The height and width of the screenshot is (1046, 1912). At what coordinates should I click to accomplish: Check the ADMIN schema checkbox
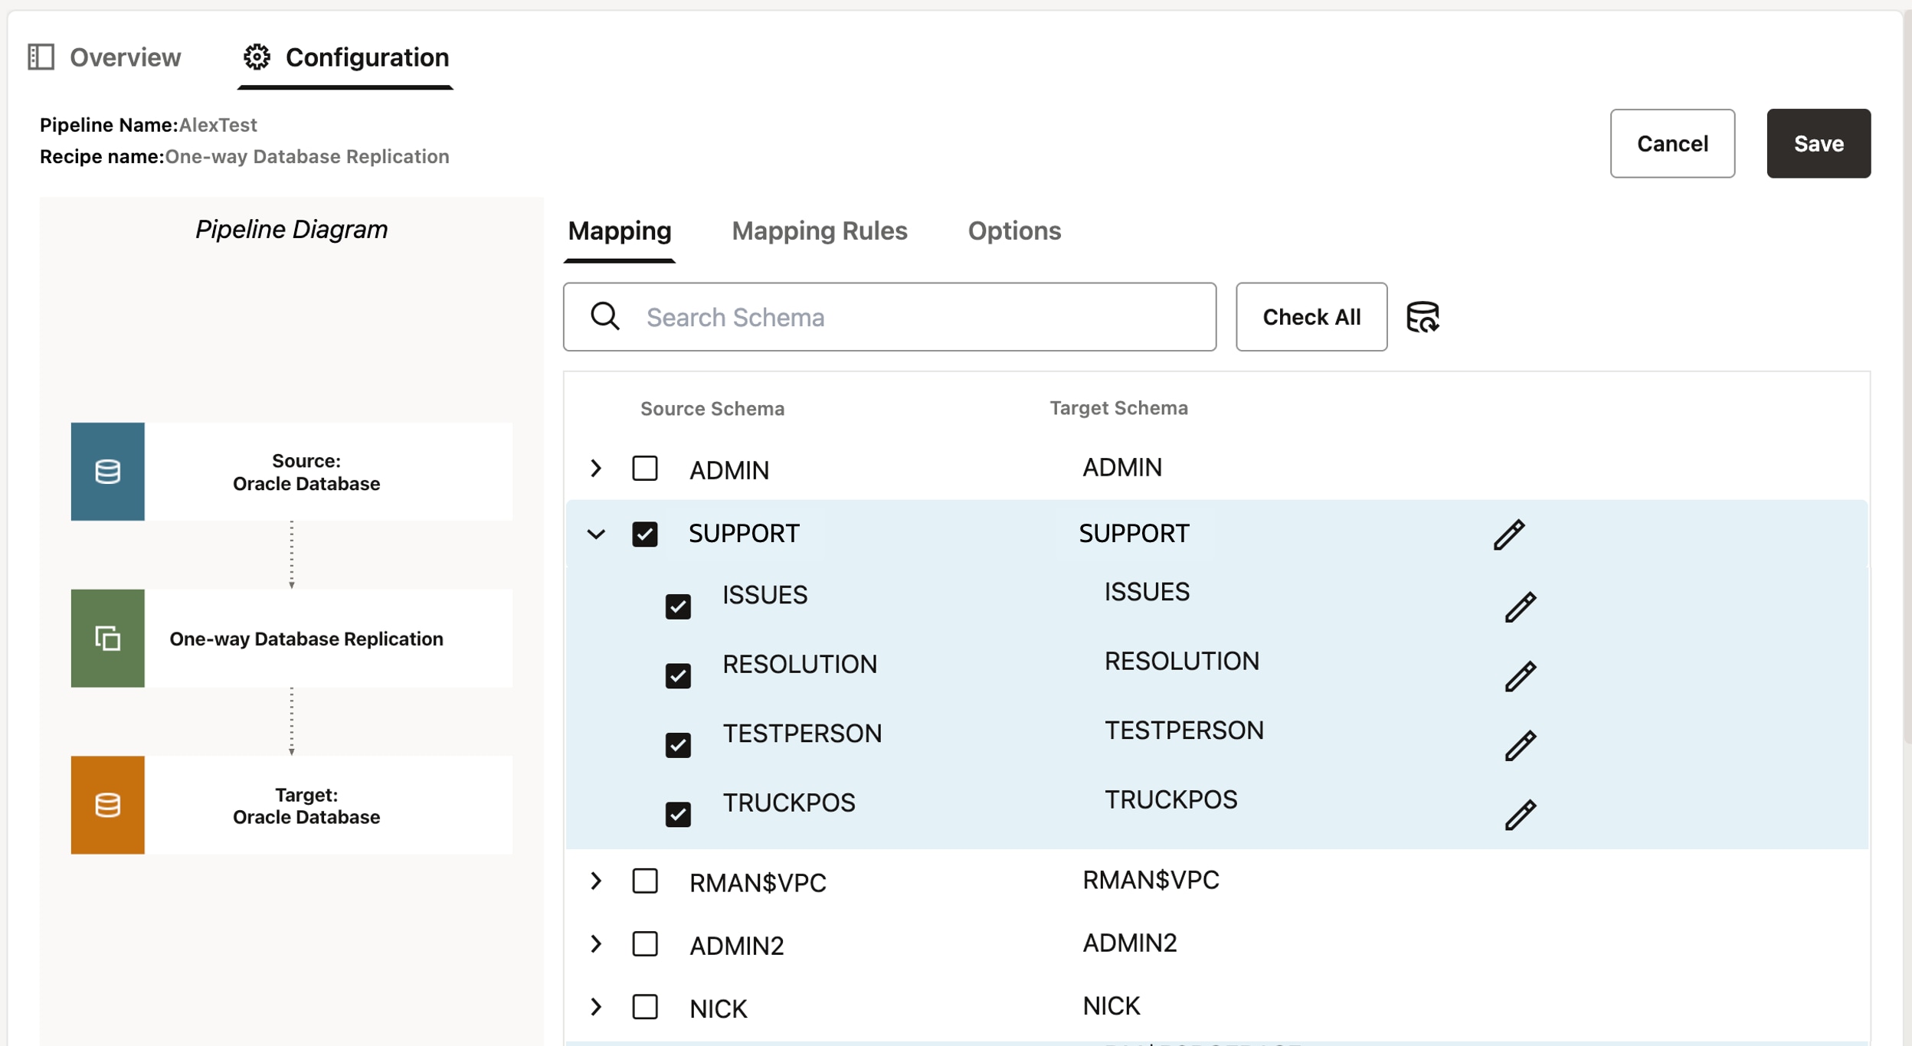coord(645,469)
